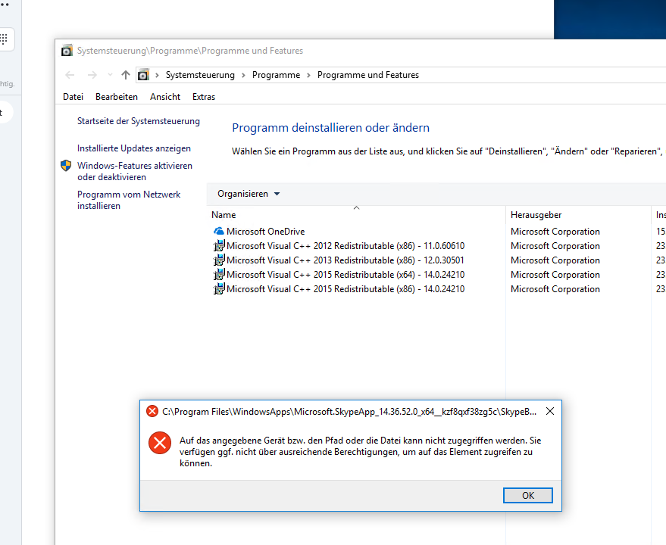Click the control panel icon in address bar
This screenshot has width=666, height=545.
pyautogui.click(x=143, y=75)
